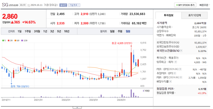Click the 시가총액순위 arrow link
The width and height of the screenshot is (213, 109).
(165, 27)
